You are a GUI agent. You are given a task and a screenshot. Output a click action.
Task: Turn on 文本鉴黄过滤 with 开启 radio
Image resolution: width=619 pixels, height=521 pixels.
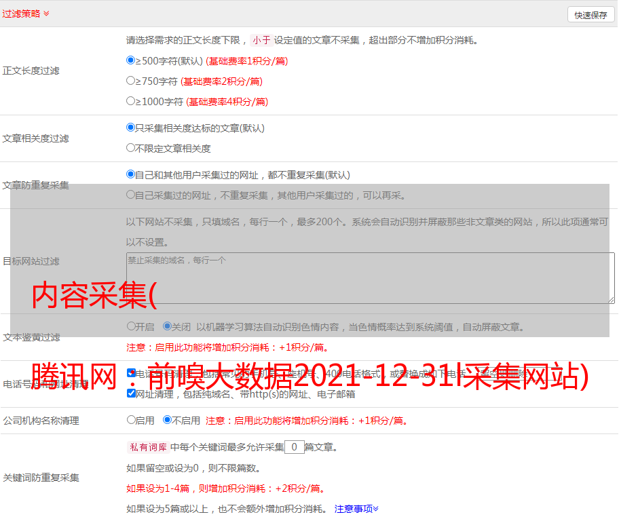pos(131,326)
